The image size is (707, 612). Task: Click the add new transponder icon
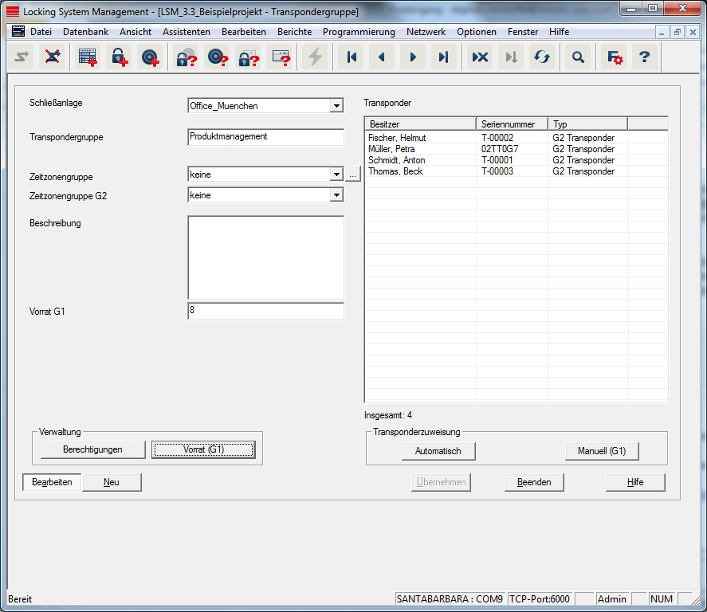[x=150, y=57]
